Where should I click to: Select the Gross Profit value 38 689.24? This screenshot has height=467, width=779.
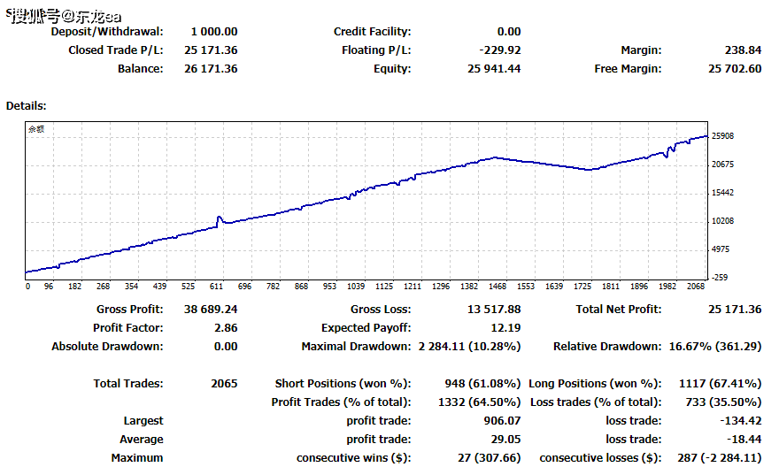[x=211, y=310]
